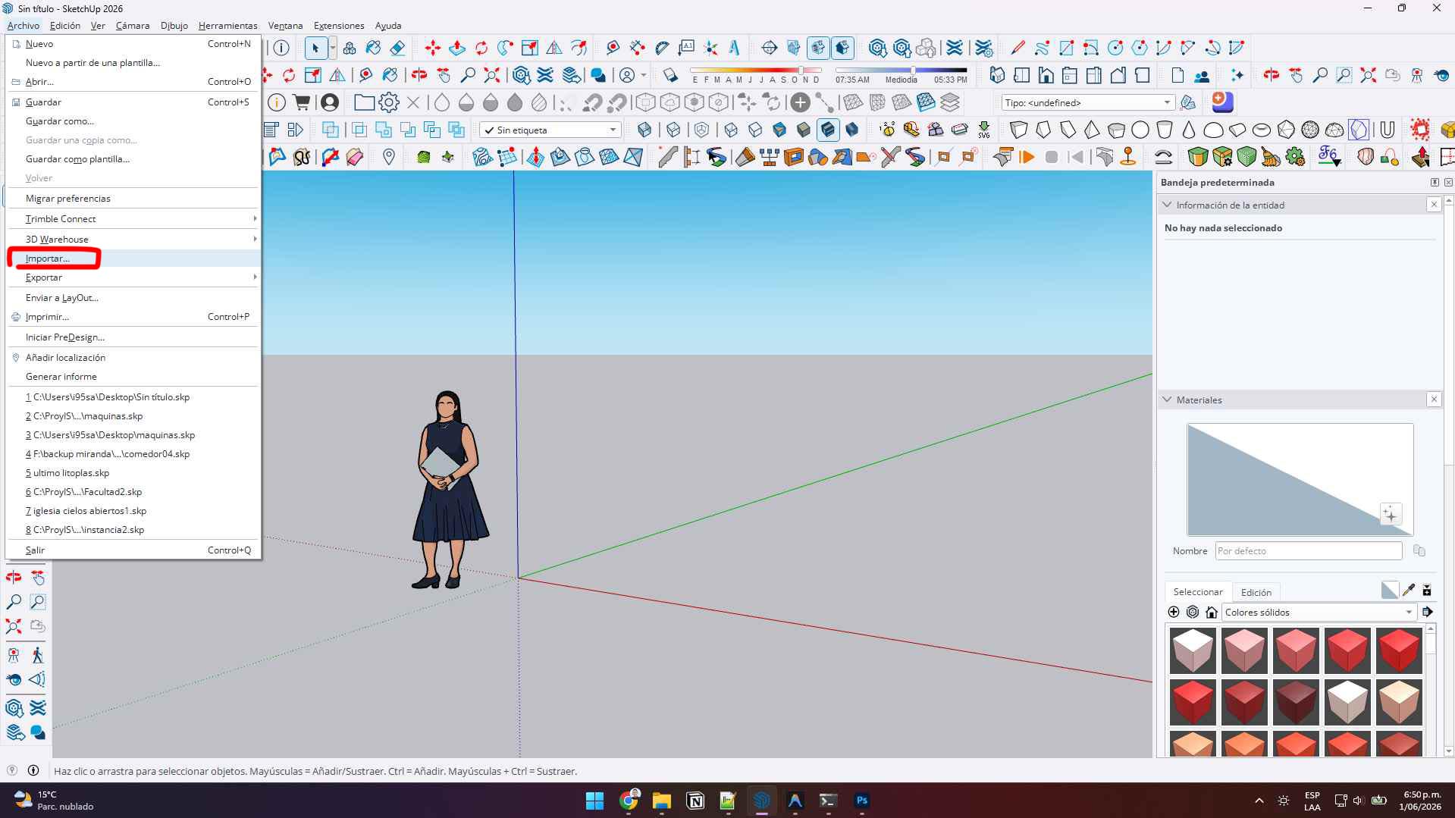Select Generar informe menu entry
This screenshot has width=1455, height=818.
point(133,377)
